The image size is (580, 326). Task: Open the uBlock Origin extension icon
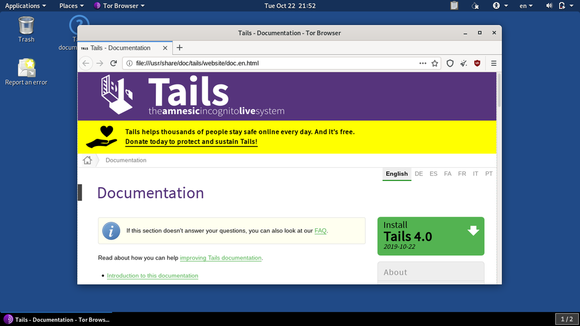coord(477,63)
